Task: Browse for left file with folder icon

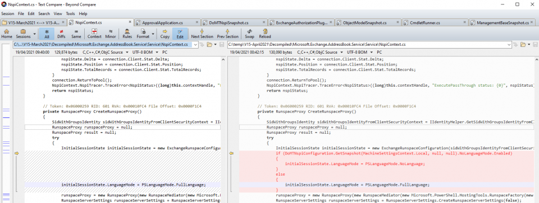Action: pyautogui.click(x=209, y=45)
